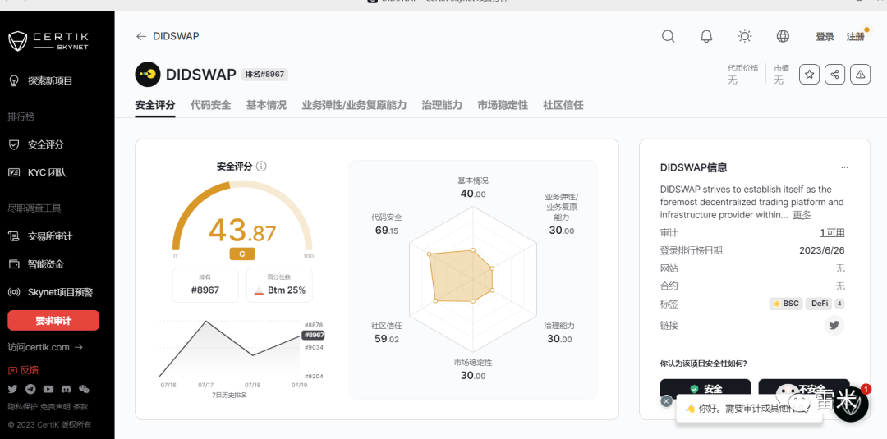Open 隐私保护 footer link
This screenshot has height=439, width=887.
23,406
